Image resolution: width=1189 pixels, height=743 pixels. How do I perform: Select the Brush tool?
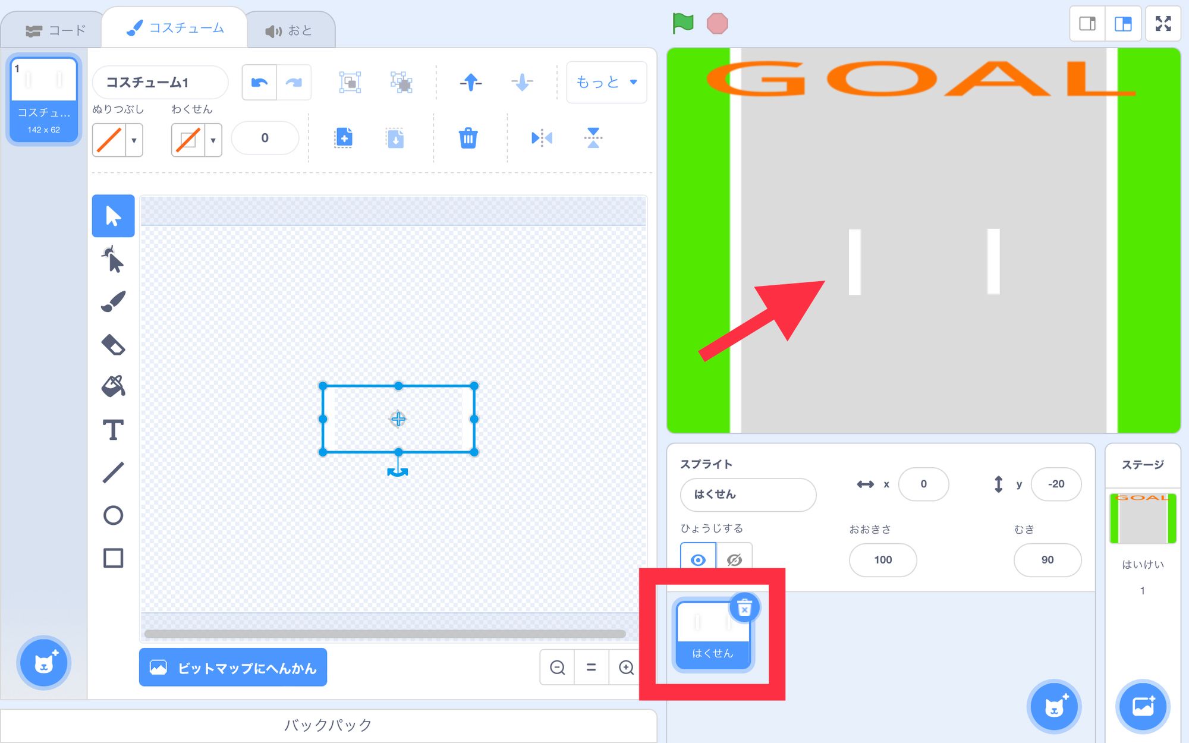click(x=113, y=301)
